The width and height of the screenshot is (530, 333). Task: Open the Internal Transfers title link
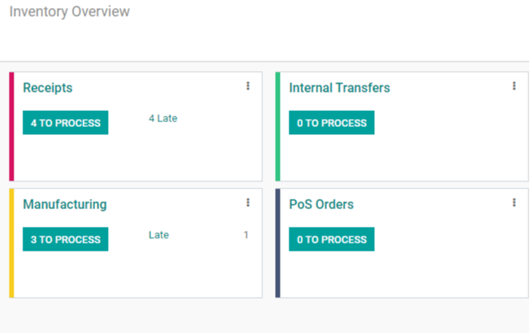pos(340,88)
